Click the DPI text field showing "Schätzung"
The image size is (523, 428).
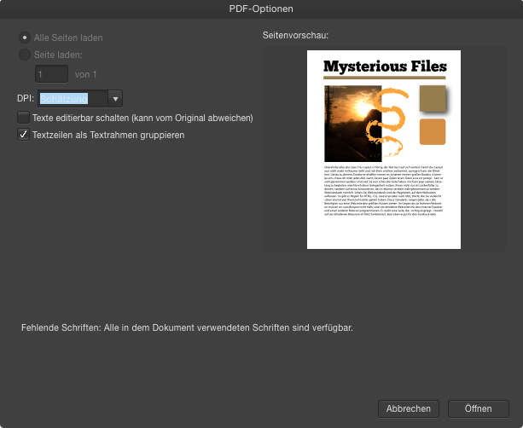coord(73,98)
